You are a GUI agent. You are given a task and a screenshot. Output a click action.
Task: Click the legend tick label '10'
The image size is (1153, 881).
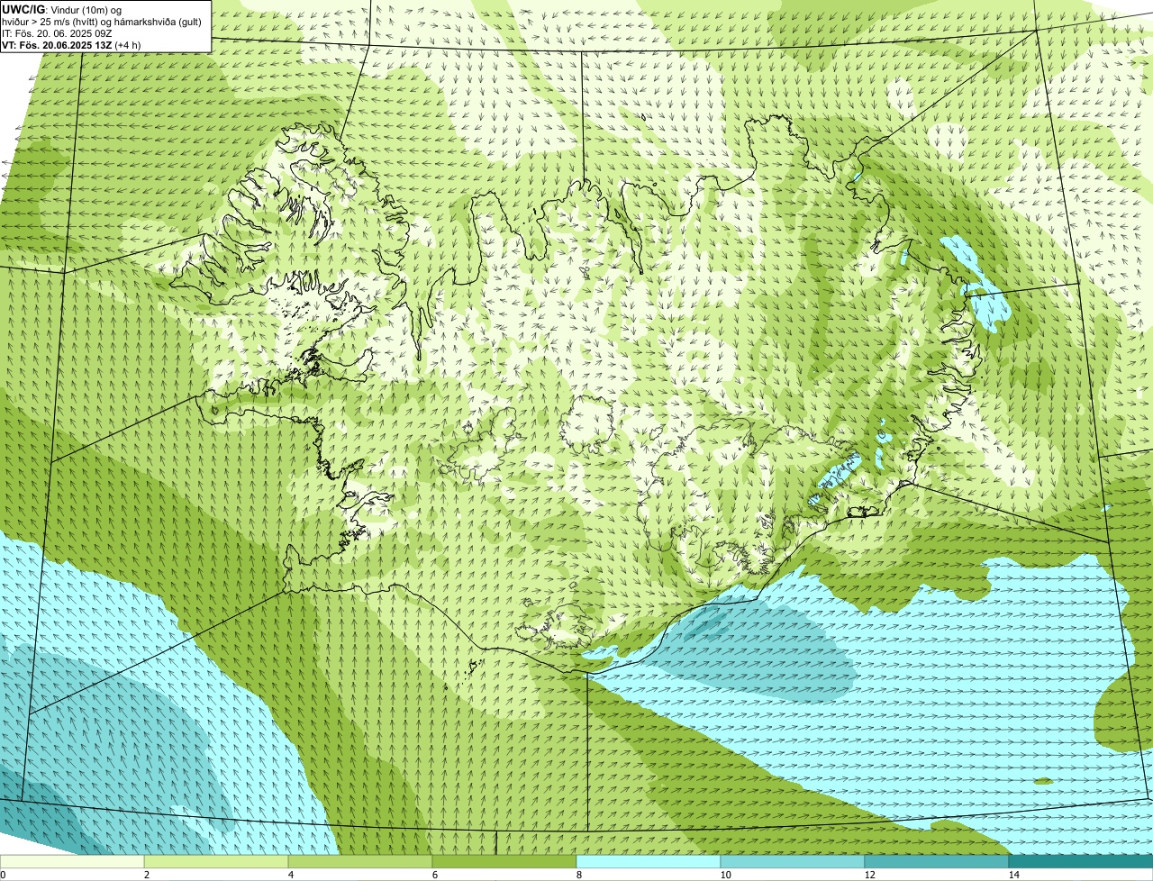725,875
